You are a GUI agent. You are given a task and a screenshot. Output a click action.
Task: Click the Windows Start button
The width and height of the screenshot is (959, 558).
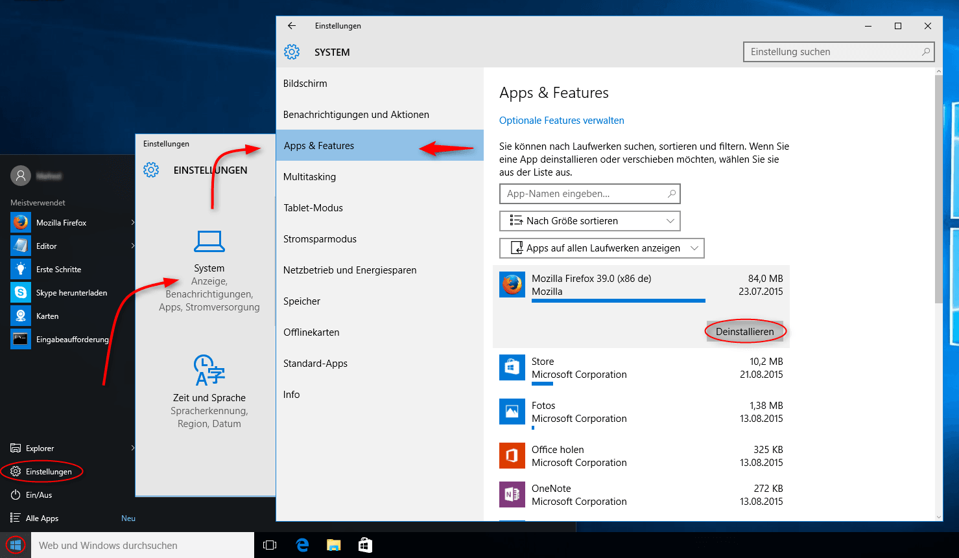tap(16, 545)
